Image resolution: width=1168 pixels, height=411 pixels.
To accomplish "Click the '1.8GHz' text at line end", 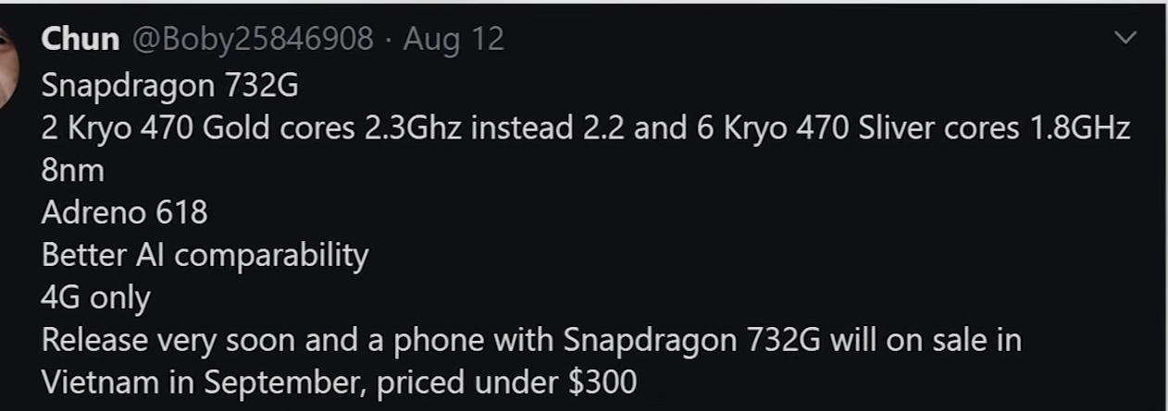I will (1080, 127).
